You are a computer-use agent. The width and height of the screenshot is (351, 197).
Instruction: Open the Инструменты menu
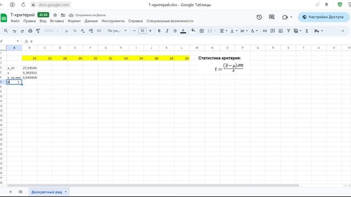pos(113,21)
